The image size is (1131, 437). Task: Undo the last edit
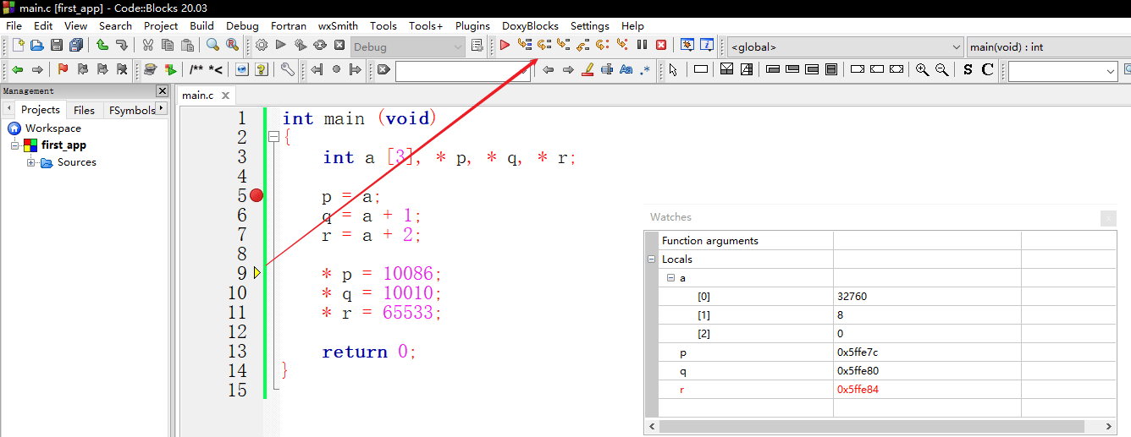point(102,45)
